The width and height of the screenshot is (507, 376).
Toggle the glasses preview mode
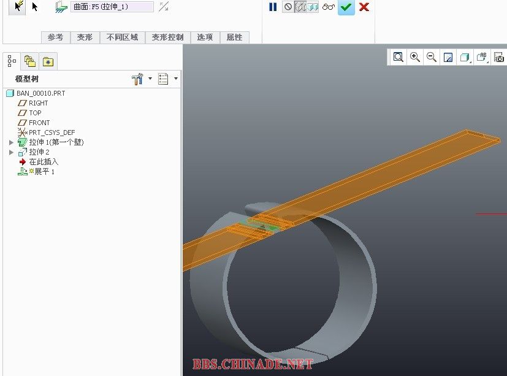(329, 7)
